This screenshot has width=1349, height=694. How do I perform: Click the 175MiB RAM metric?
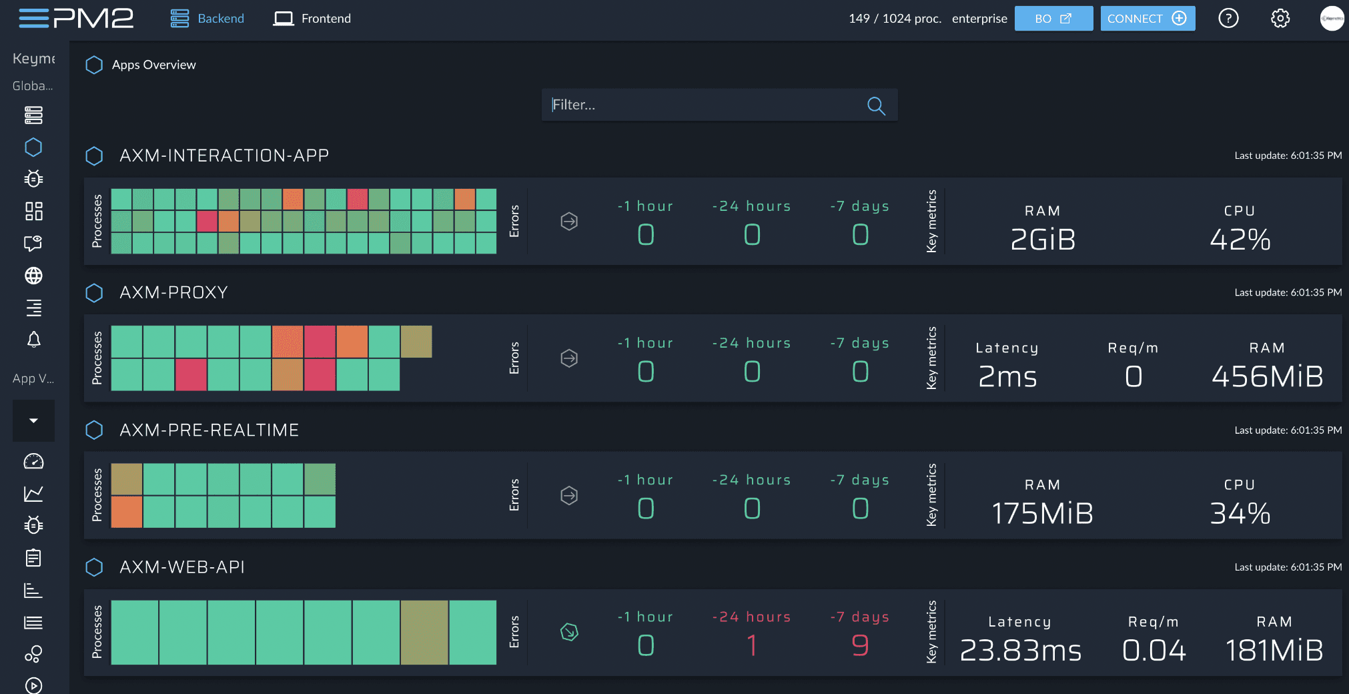[1043, 513]
